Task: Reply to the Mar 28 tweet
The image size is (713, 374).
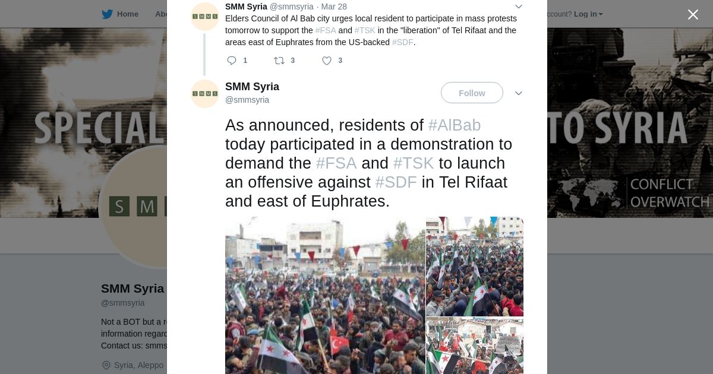Action: (x=232, y=61)
